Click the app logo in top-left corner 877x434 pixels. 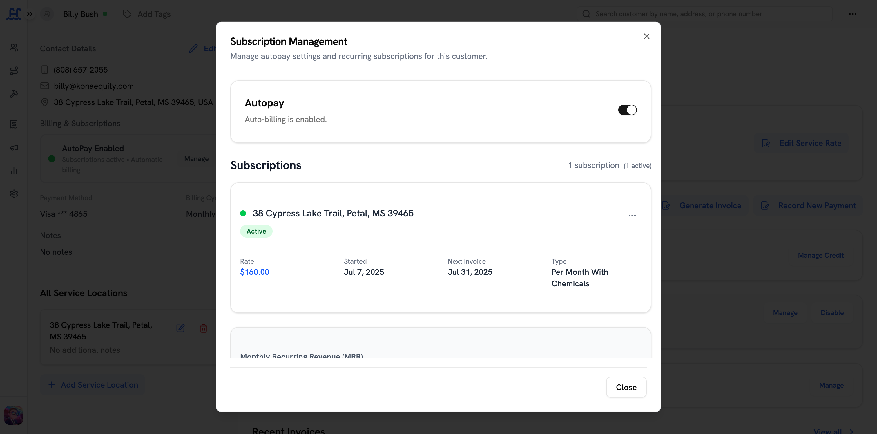tap(14, 14)
